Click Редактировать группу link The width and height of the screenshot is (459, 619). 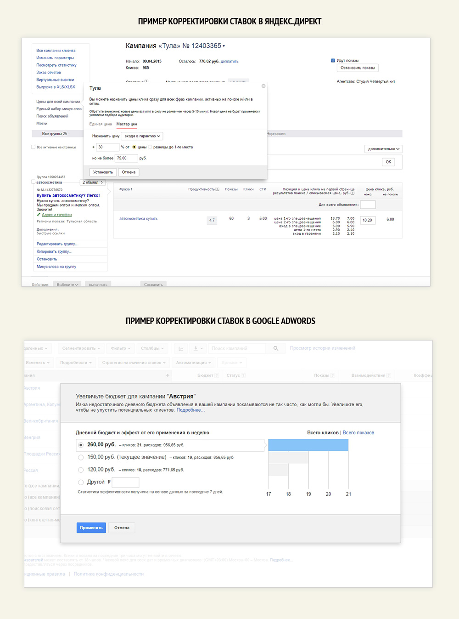(x=57, y=244)
